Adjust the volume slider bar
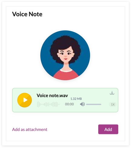The width and height of the screenshot is (131, 148). pos(94,104)
